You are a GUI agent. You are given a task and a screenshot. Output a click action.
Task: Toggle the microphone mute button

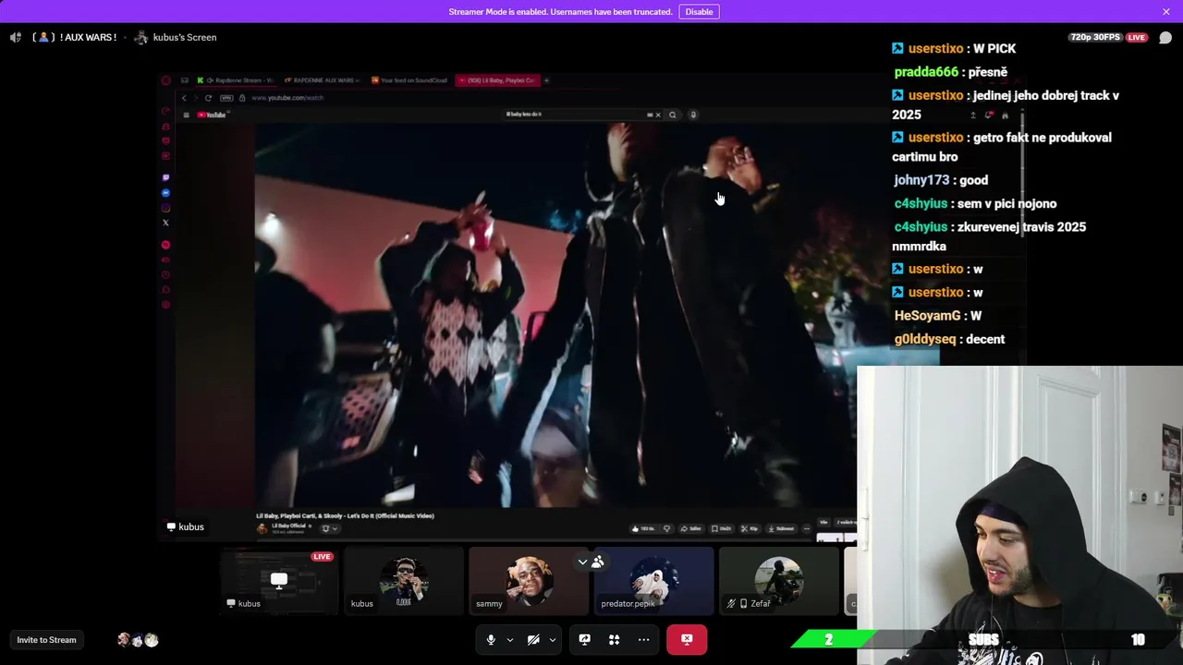[491, 639]
